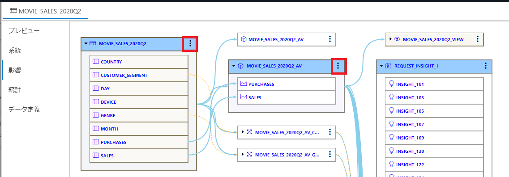
Task: Open the データ定義 tab
Action: click(x=24, y=110)
